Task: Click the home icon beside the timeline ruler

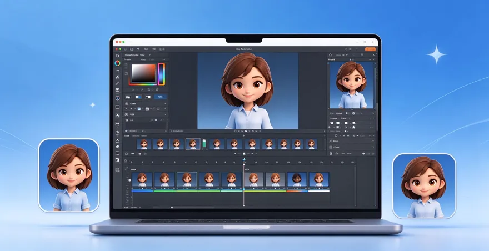Action: click(x=126, y=161)
